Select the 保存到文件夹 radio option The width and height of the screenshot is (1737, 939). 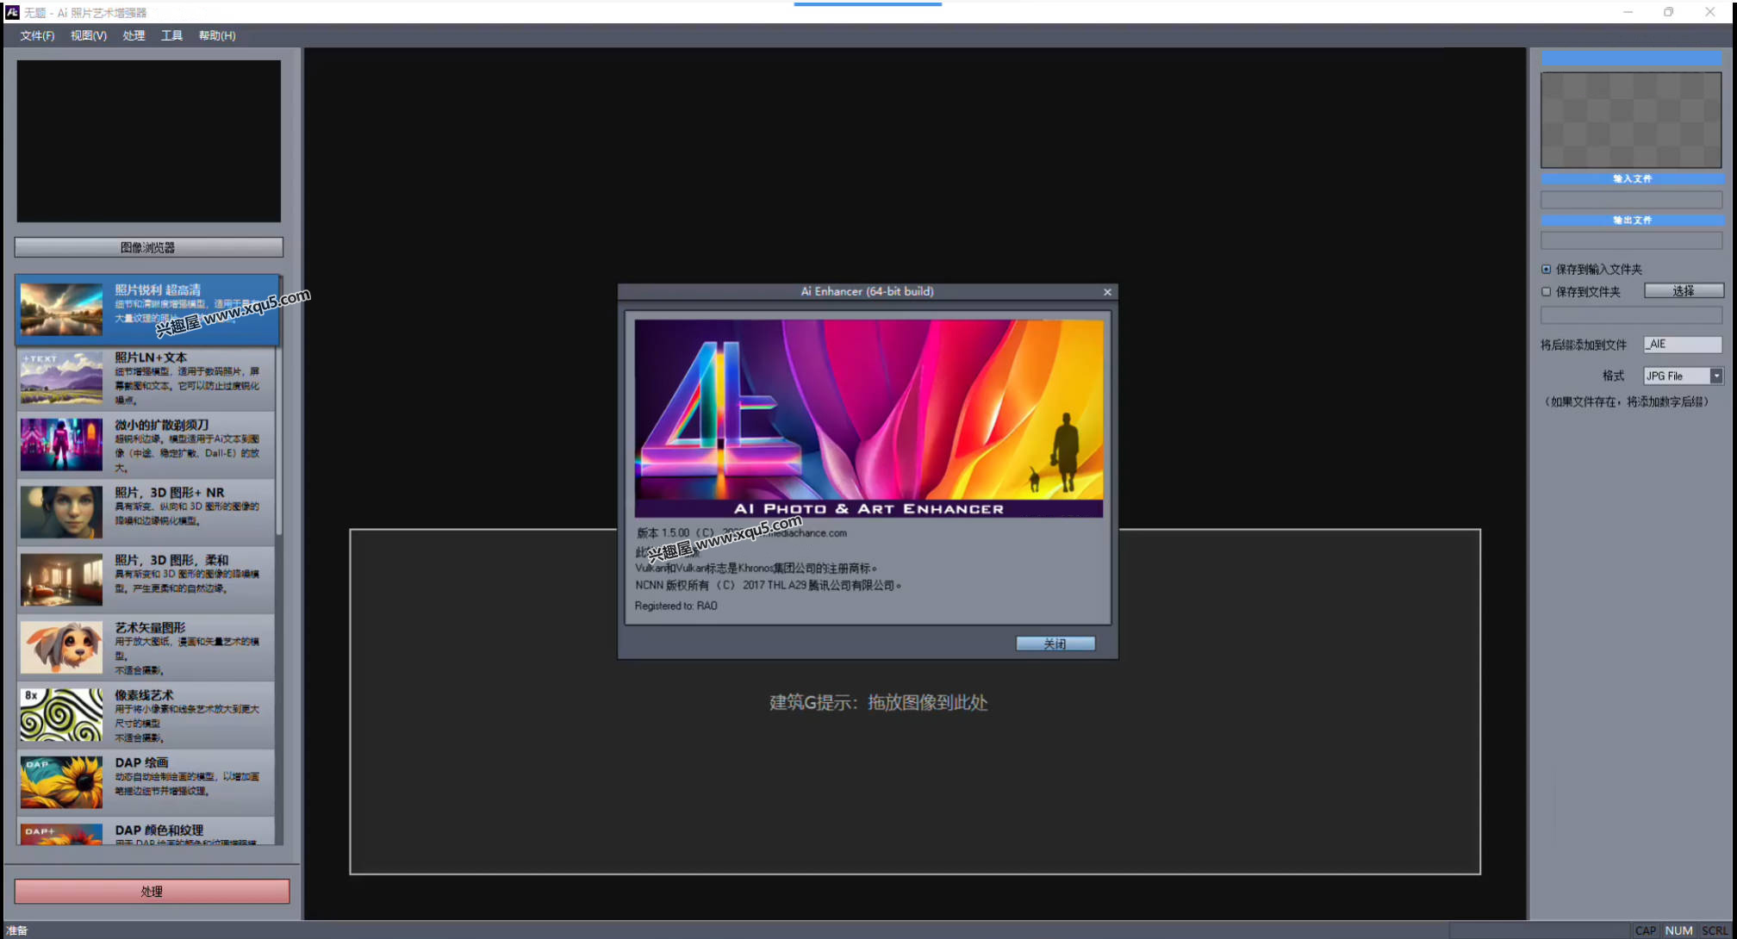click(1546, 291)
